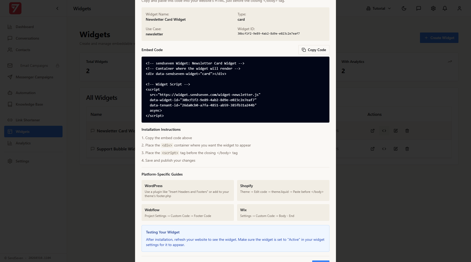Open Link Shortener in the sidebar

pos(33,120)
